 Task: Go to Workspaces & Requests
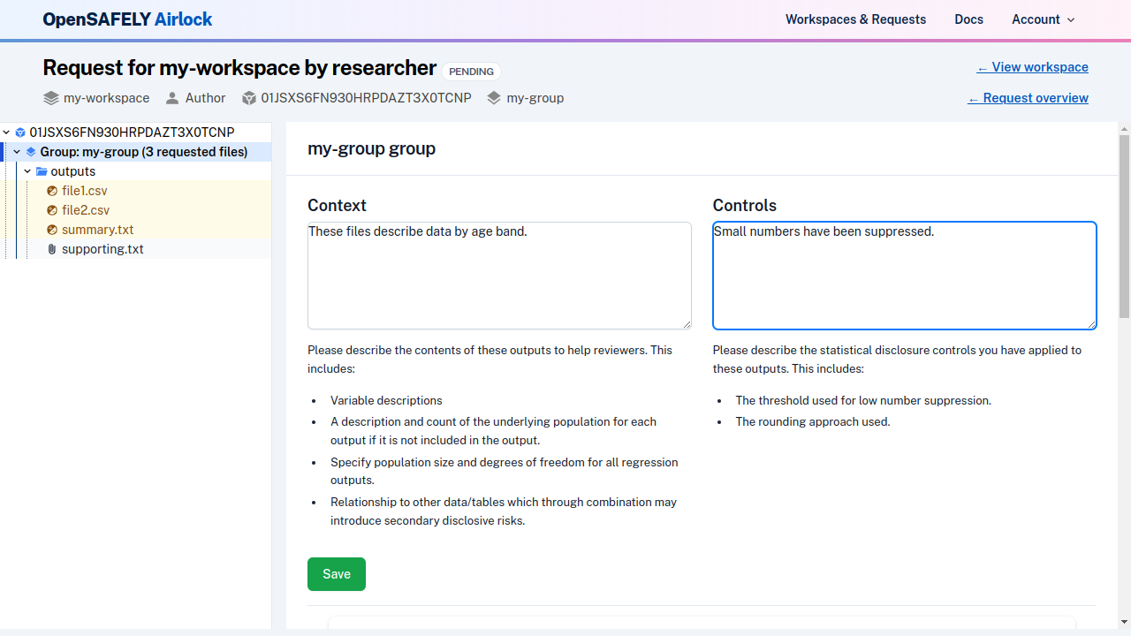(855, 19)
